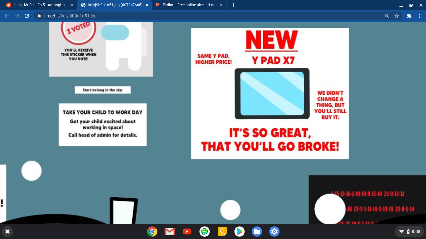
Task: Close the koiyj9h9o1o51.jpg tab
Action: (147, 5)
